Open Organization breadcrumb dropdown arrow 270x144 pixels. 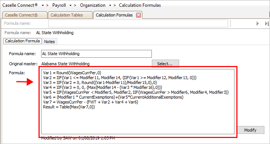(x=110, y=6)
